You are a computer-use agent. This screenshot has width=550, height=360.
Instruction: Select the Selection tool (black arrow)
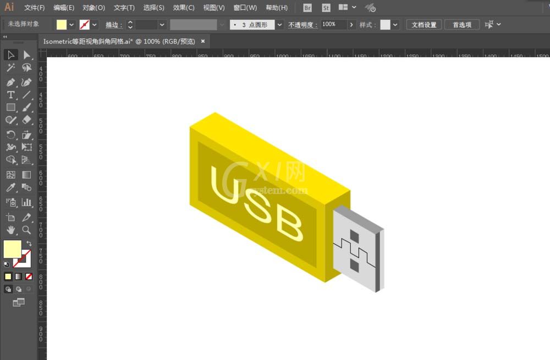point(10,55)
